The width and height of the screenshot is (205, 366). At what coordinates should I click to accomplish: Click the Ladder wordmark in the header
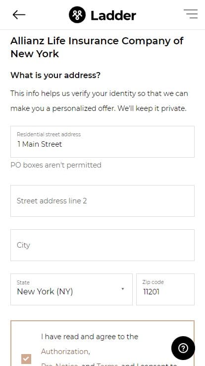pyautogui.click(x=113, y=15)
